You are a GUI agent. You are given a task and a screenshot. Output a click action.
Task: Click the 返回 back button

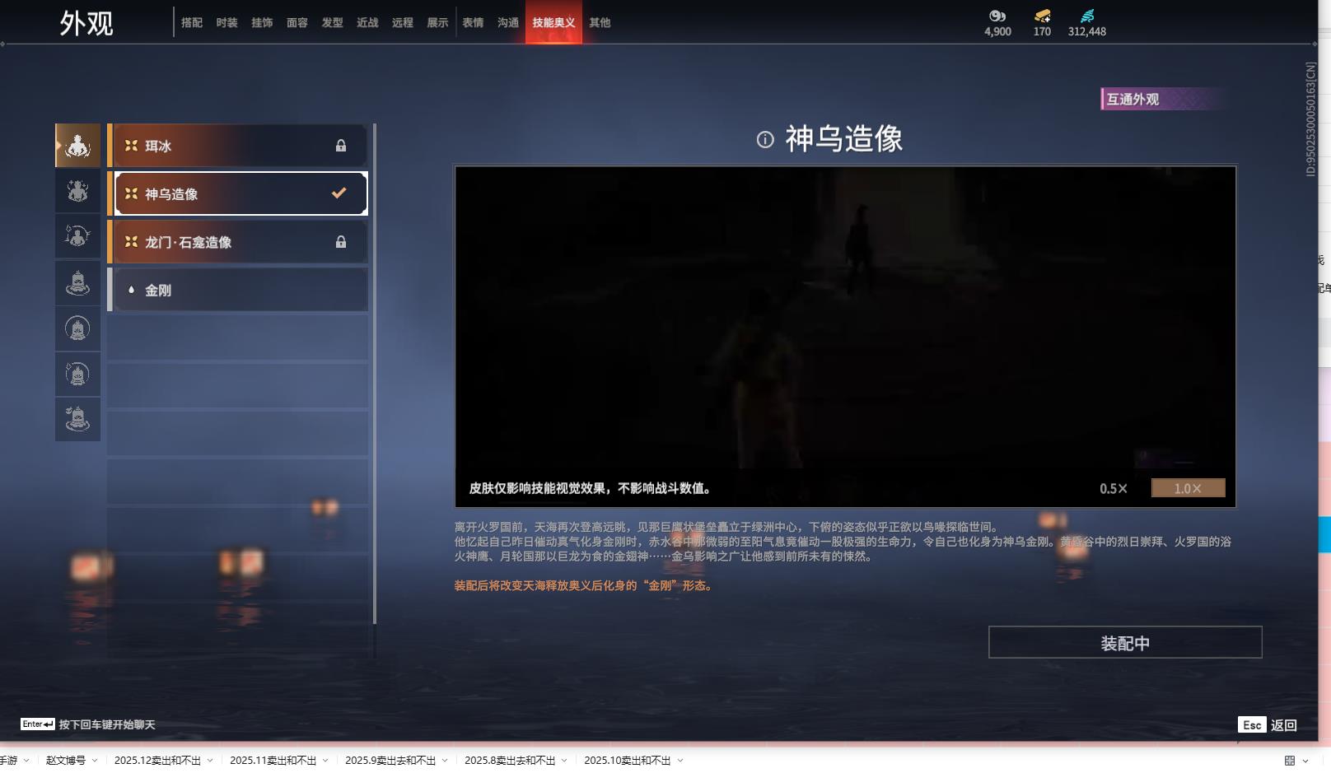tap(1284, 725)
